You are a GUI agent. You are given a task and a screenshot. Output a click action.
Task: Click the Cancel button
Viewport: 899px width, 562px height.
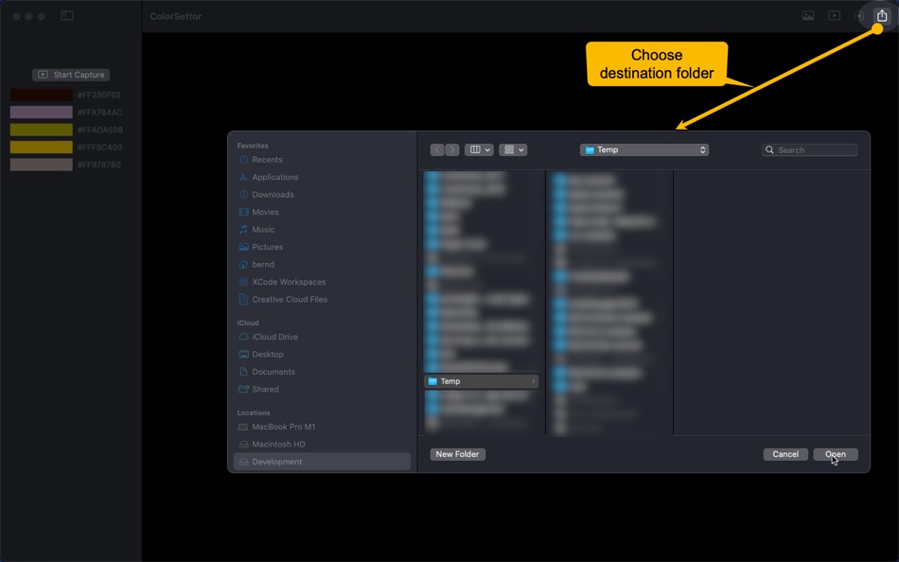pyautogui.click(x=785, y=454)
